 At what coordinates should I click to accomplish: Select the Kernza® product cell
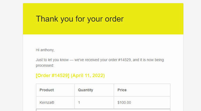pos(55,102)
